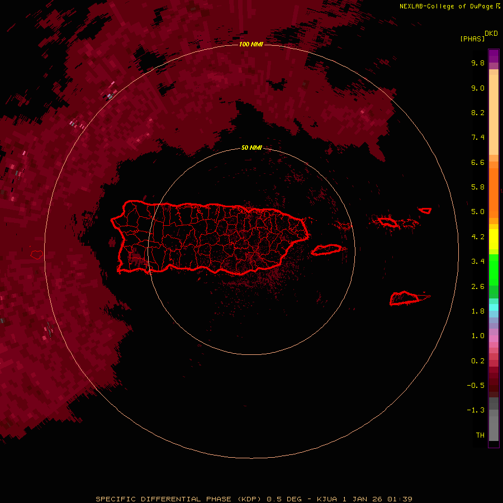
Task: Select the 2.6 scale label
Action: (x=478, y=287)
